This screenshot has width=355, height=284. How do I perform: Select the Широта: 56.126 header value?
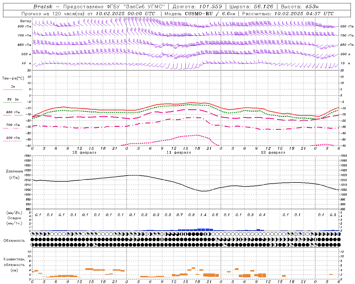[251, 7]
